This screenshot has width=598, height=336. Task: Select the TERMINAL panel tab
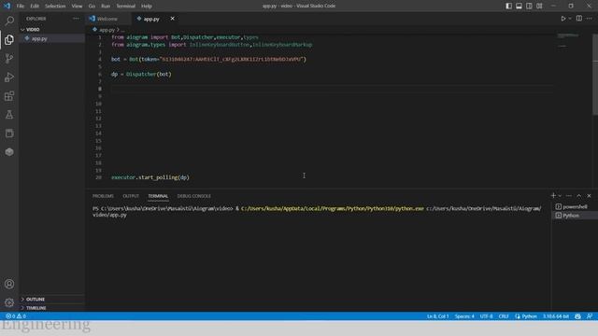coord(158,196)
